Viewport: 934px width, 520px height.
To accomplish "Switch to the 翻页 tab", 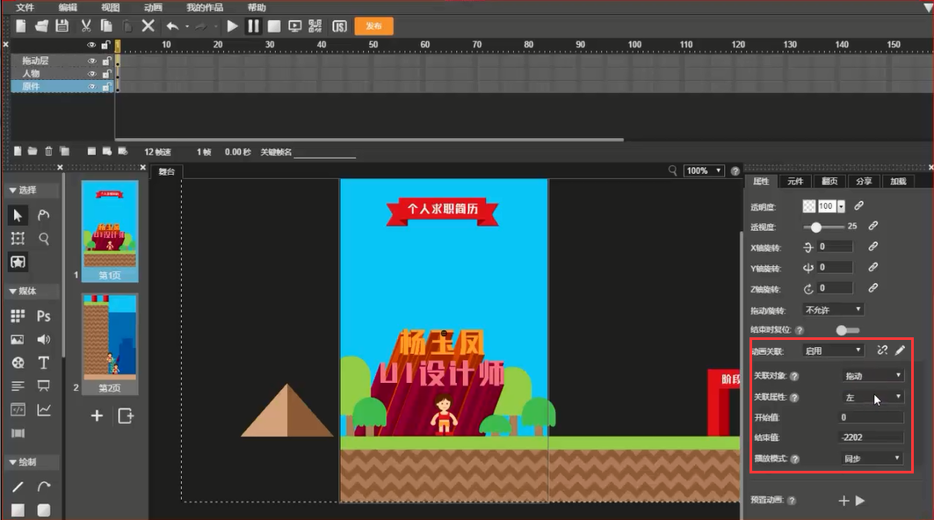I will (x=829, y=181).
